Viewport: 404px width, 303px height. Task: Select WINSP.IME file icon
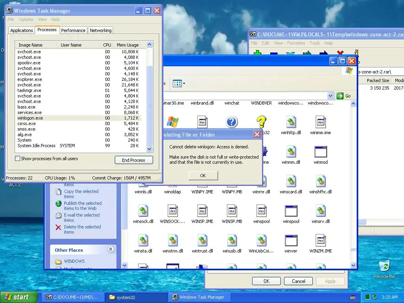pos(202,211)
